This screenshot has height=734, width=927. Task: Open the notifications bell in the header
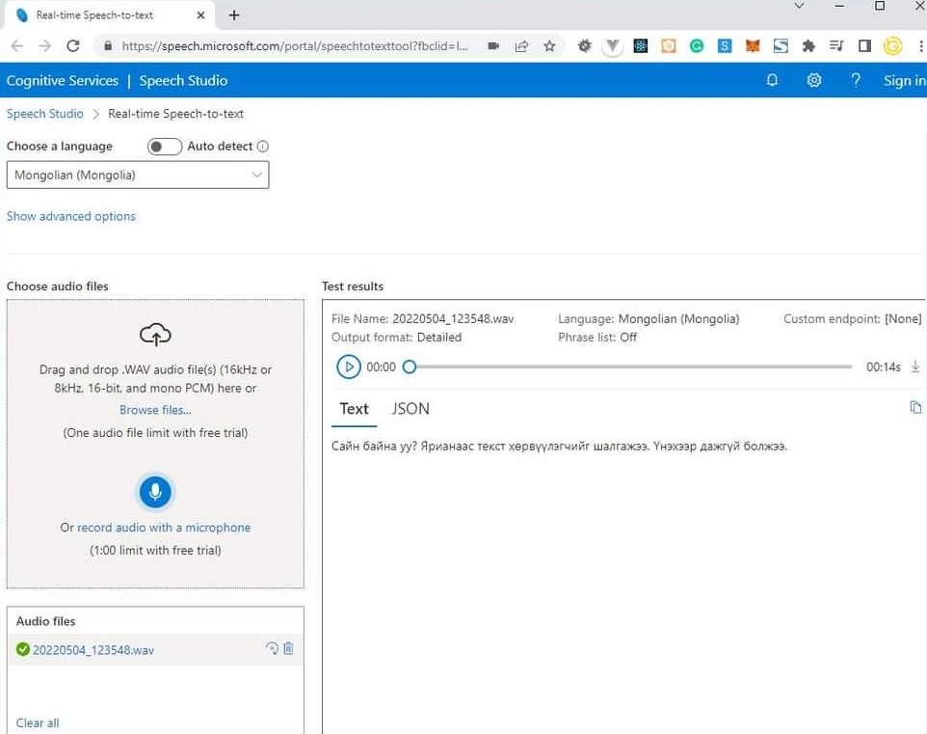pyautogui.click(x=772, y=80)
